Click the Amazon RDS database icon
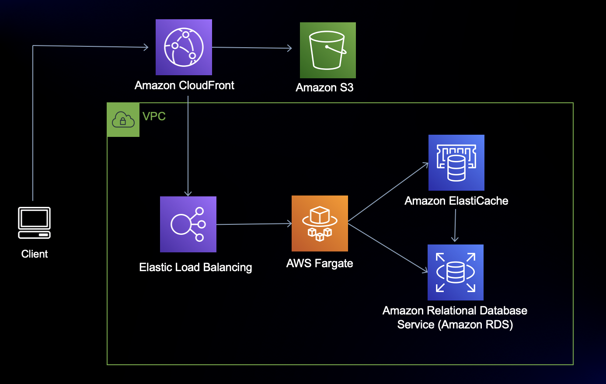606x384 pixels. [x=456, y=272]
